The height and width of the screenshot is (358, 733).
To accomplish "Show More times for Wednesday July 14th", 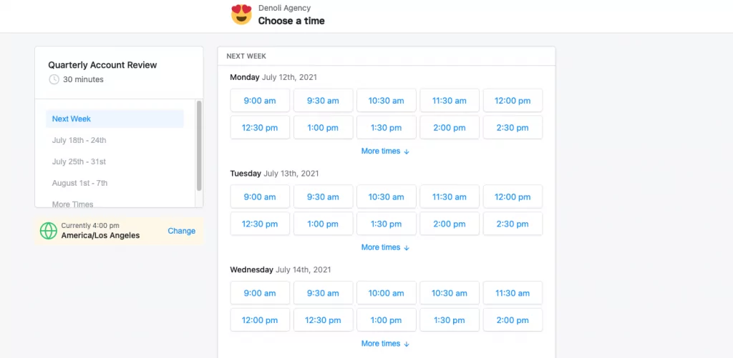I will pos(385,344).
